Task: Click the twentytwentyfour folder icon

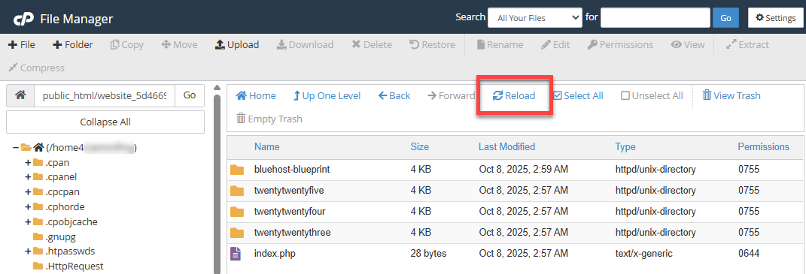Action: pos(237,212)
